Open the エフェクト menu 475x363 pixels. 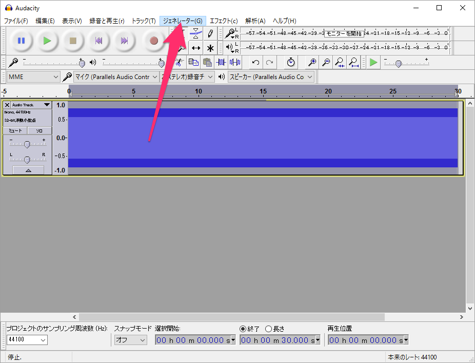[224, 21]
